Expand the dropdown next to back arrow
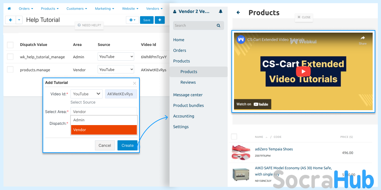The image size is (381, 190). click(x=19, y=20)
